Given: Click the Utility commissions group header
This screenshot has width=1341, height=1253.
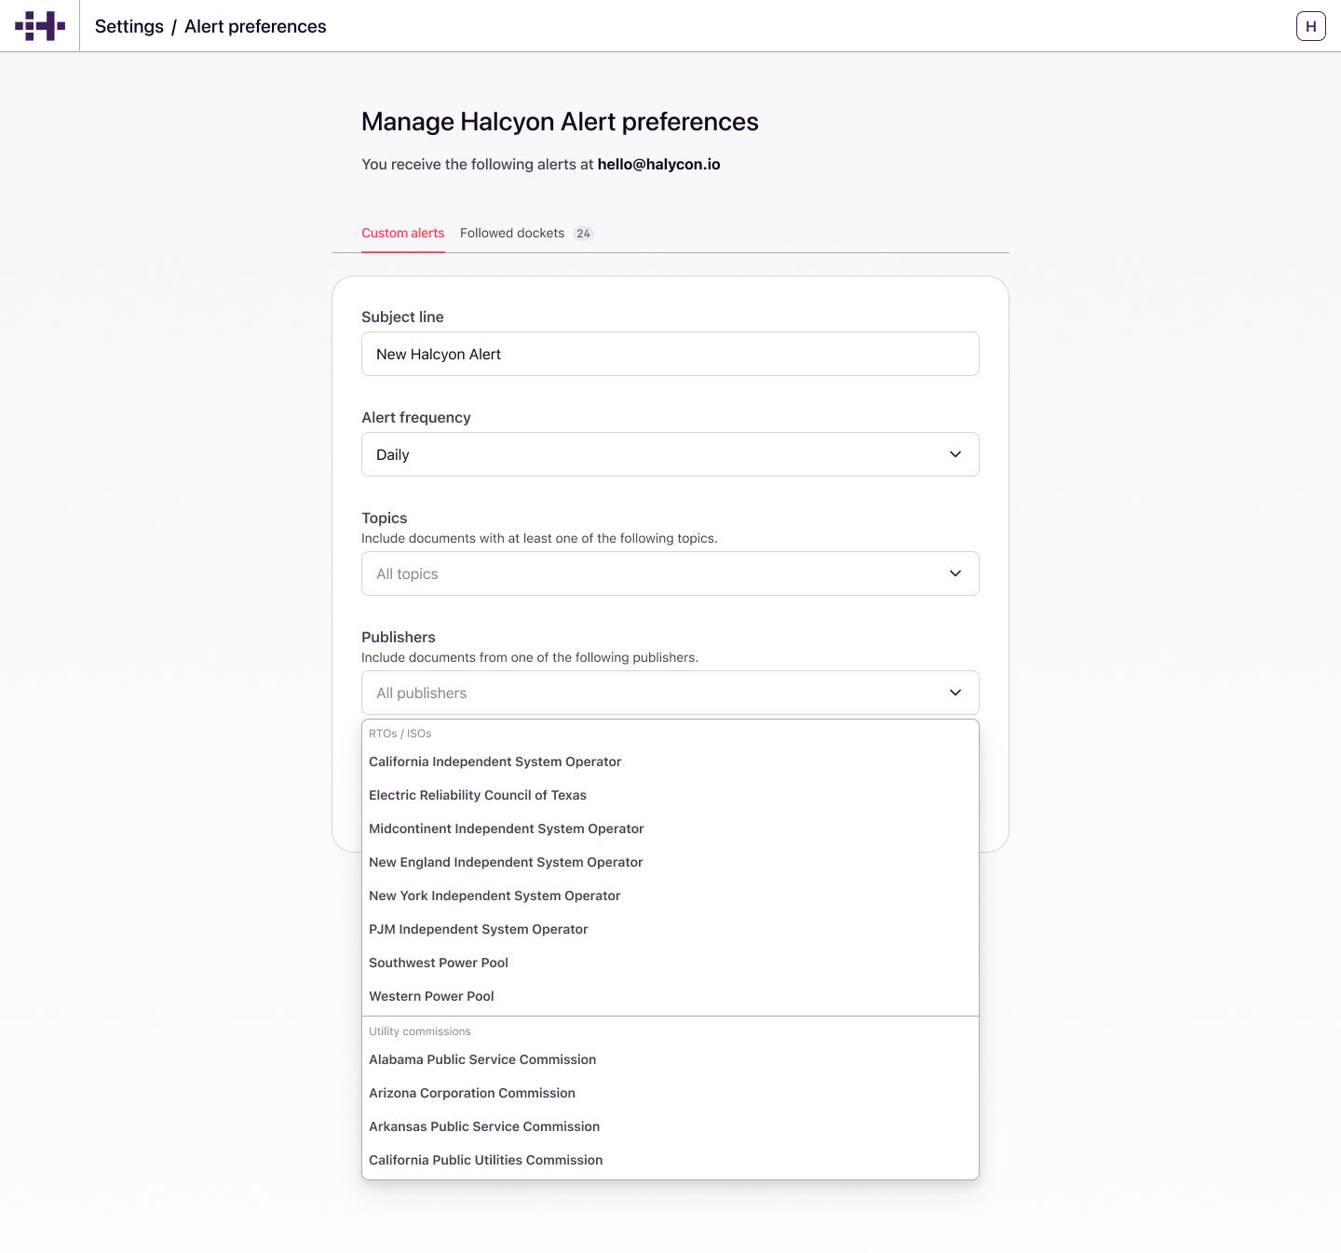Looking at the screenshot, I should [x=420, y=1031].
